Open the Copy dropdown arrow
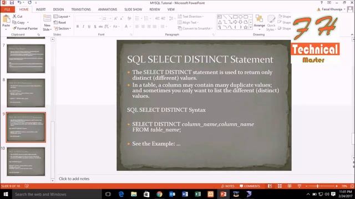 pyautogui.click(x=28, y=22)
